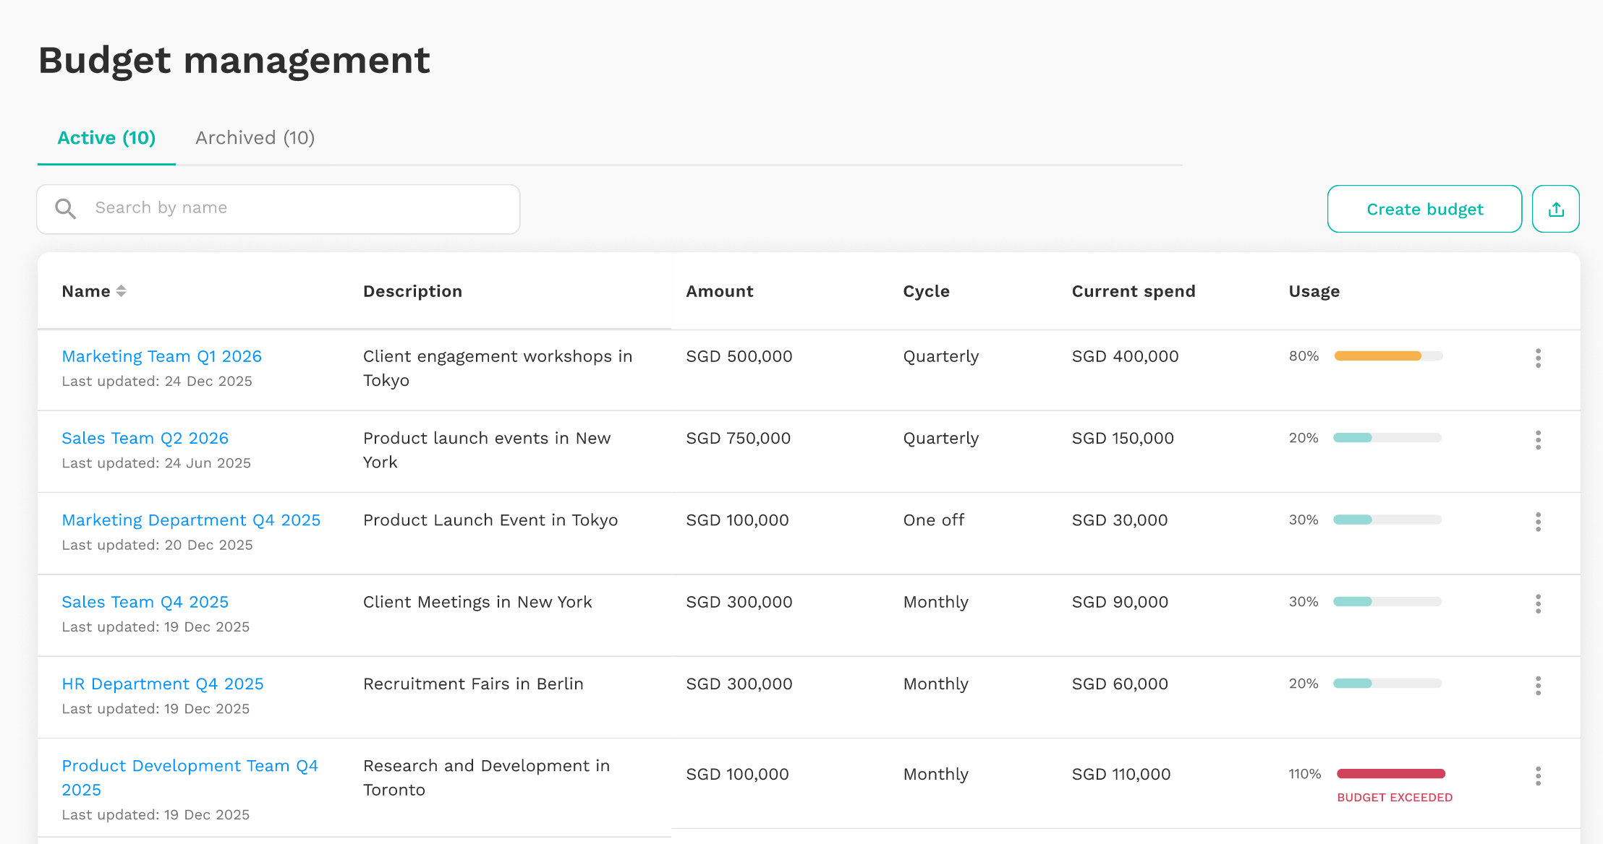Click the Description column header

[412, 291]
